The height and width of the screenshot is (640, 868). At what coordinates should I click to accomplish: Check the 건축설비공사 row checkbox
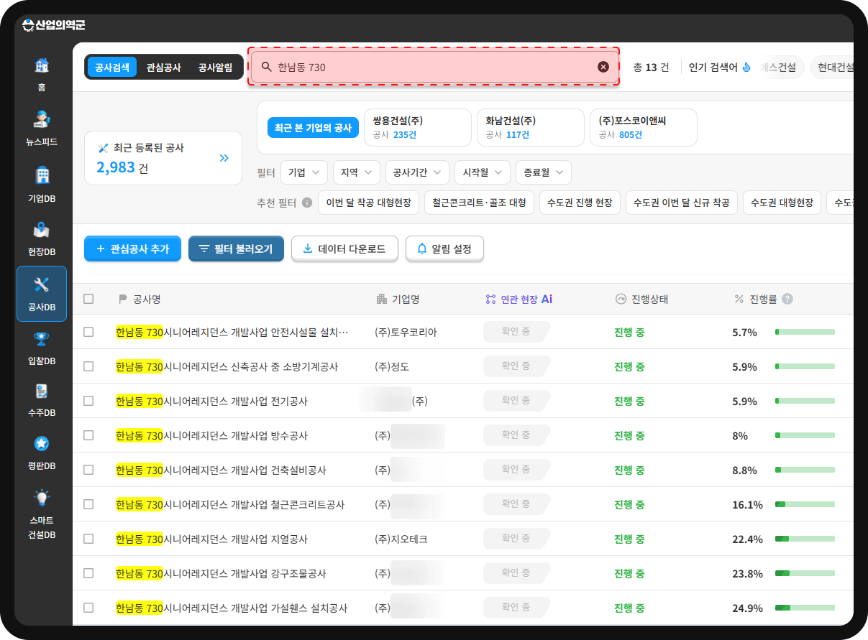pos(88,470)
